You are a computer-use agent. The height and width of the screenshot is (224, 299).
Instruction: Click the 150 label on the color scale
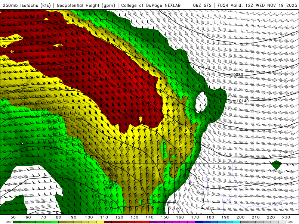(164, 217)
